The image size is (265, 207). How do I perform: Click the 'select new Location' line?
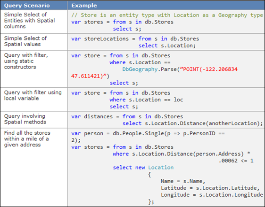coord(143,168)
